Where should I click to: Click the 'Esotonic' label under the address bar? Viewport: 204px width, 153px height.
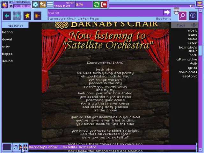tap(164, 18)
